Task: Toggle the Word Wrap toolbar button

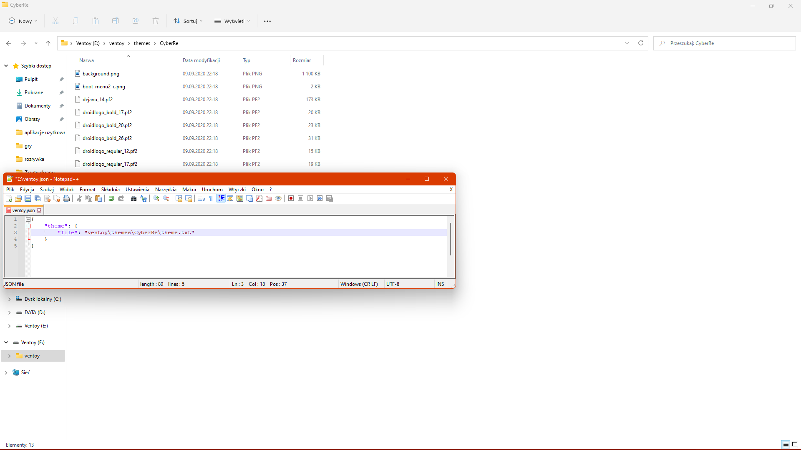Action: (x=202, y=199)
